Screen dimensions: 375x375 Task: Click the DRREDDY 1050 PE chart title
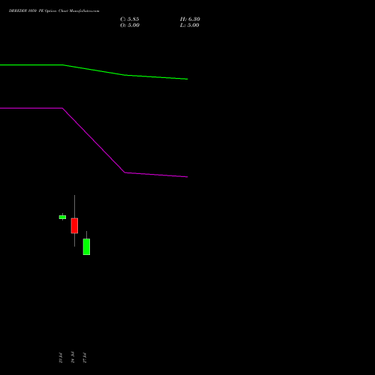pos(54,11)
